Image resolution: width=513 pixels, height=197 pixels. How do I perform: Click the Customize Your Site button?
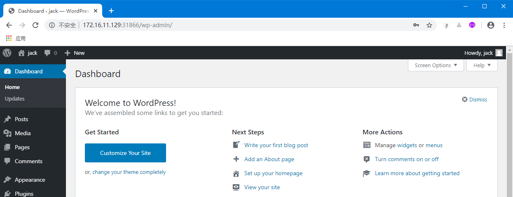tap(125, 153)
